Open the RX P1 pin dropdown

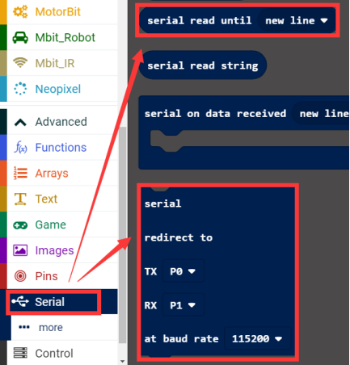pos(183,305)
